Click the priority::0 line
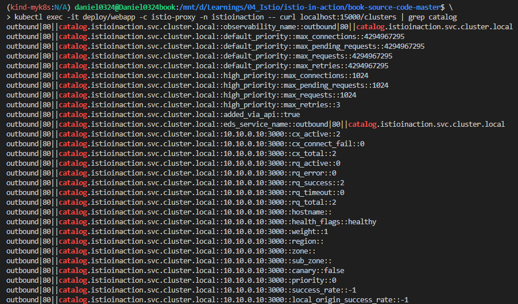Screen dimensions: 518x304 172,280
